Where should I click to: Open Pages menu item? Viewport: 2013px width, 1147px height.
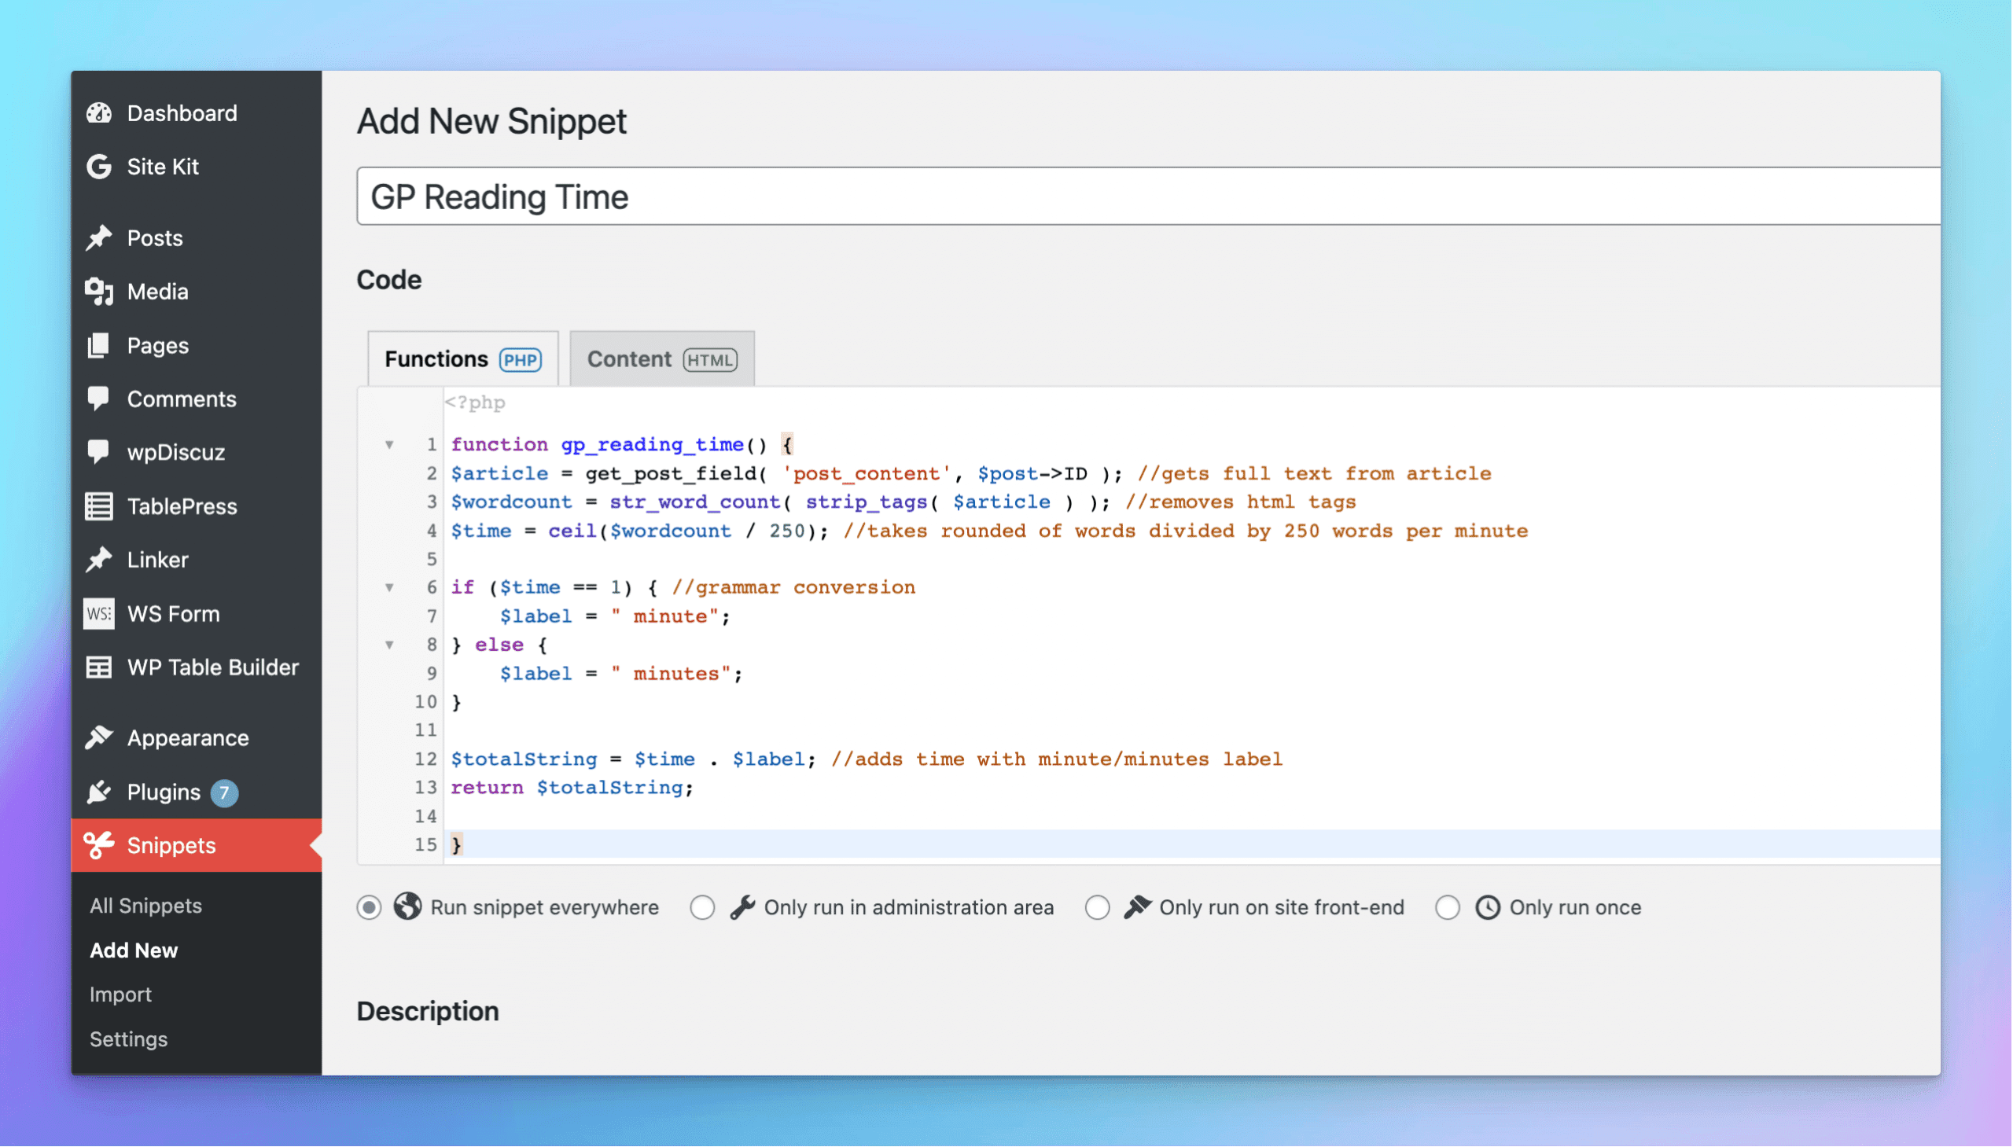tap(197, 346)
